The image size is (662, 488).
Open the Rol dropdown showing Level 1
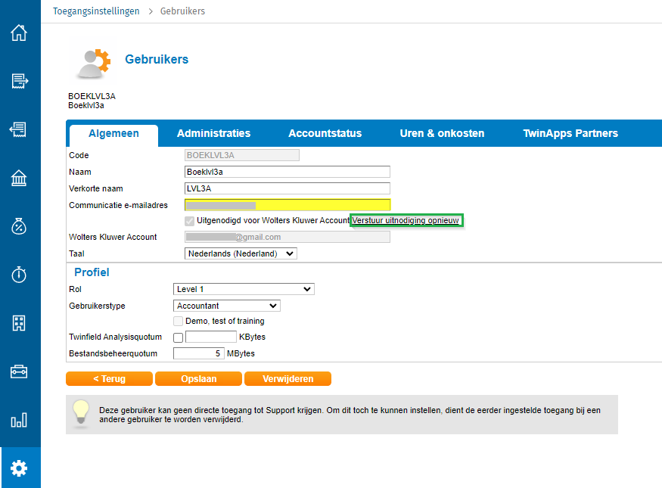pyautogui.click(x=244, y=289)
